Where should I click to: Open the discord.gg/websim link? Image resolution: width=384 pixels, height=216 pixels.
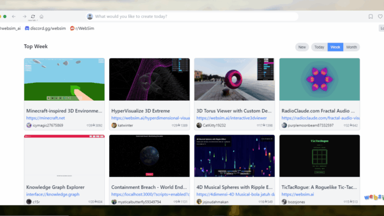46,28
